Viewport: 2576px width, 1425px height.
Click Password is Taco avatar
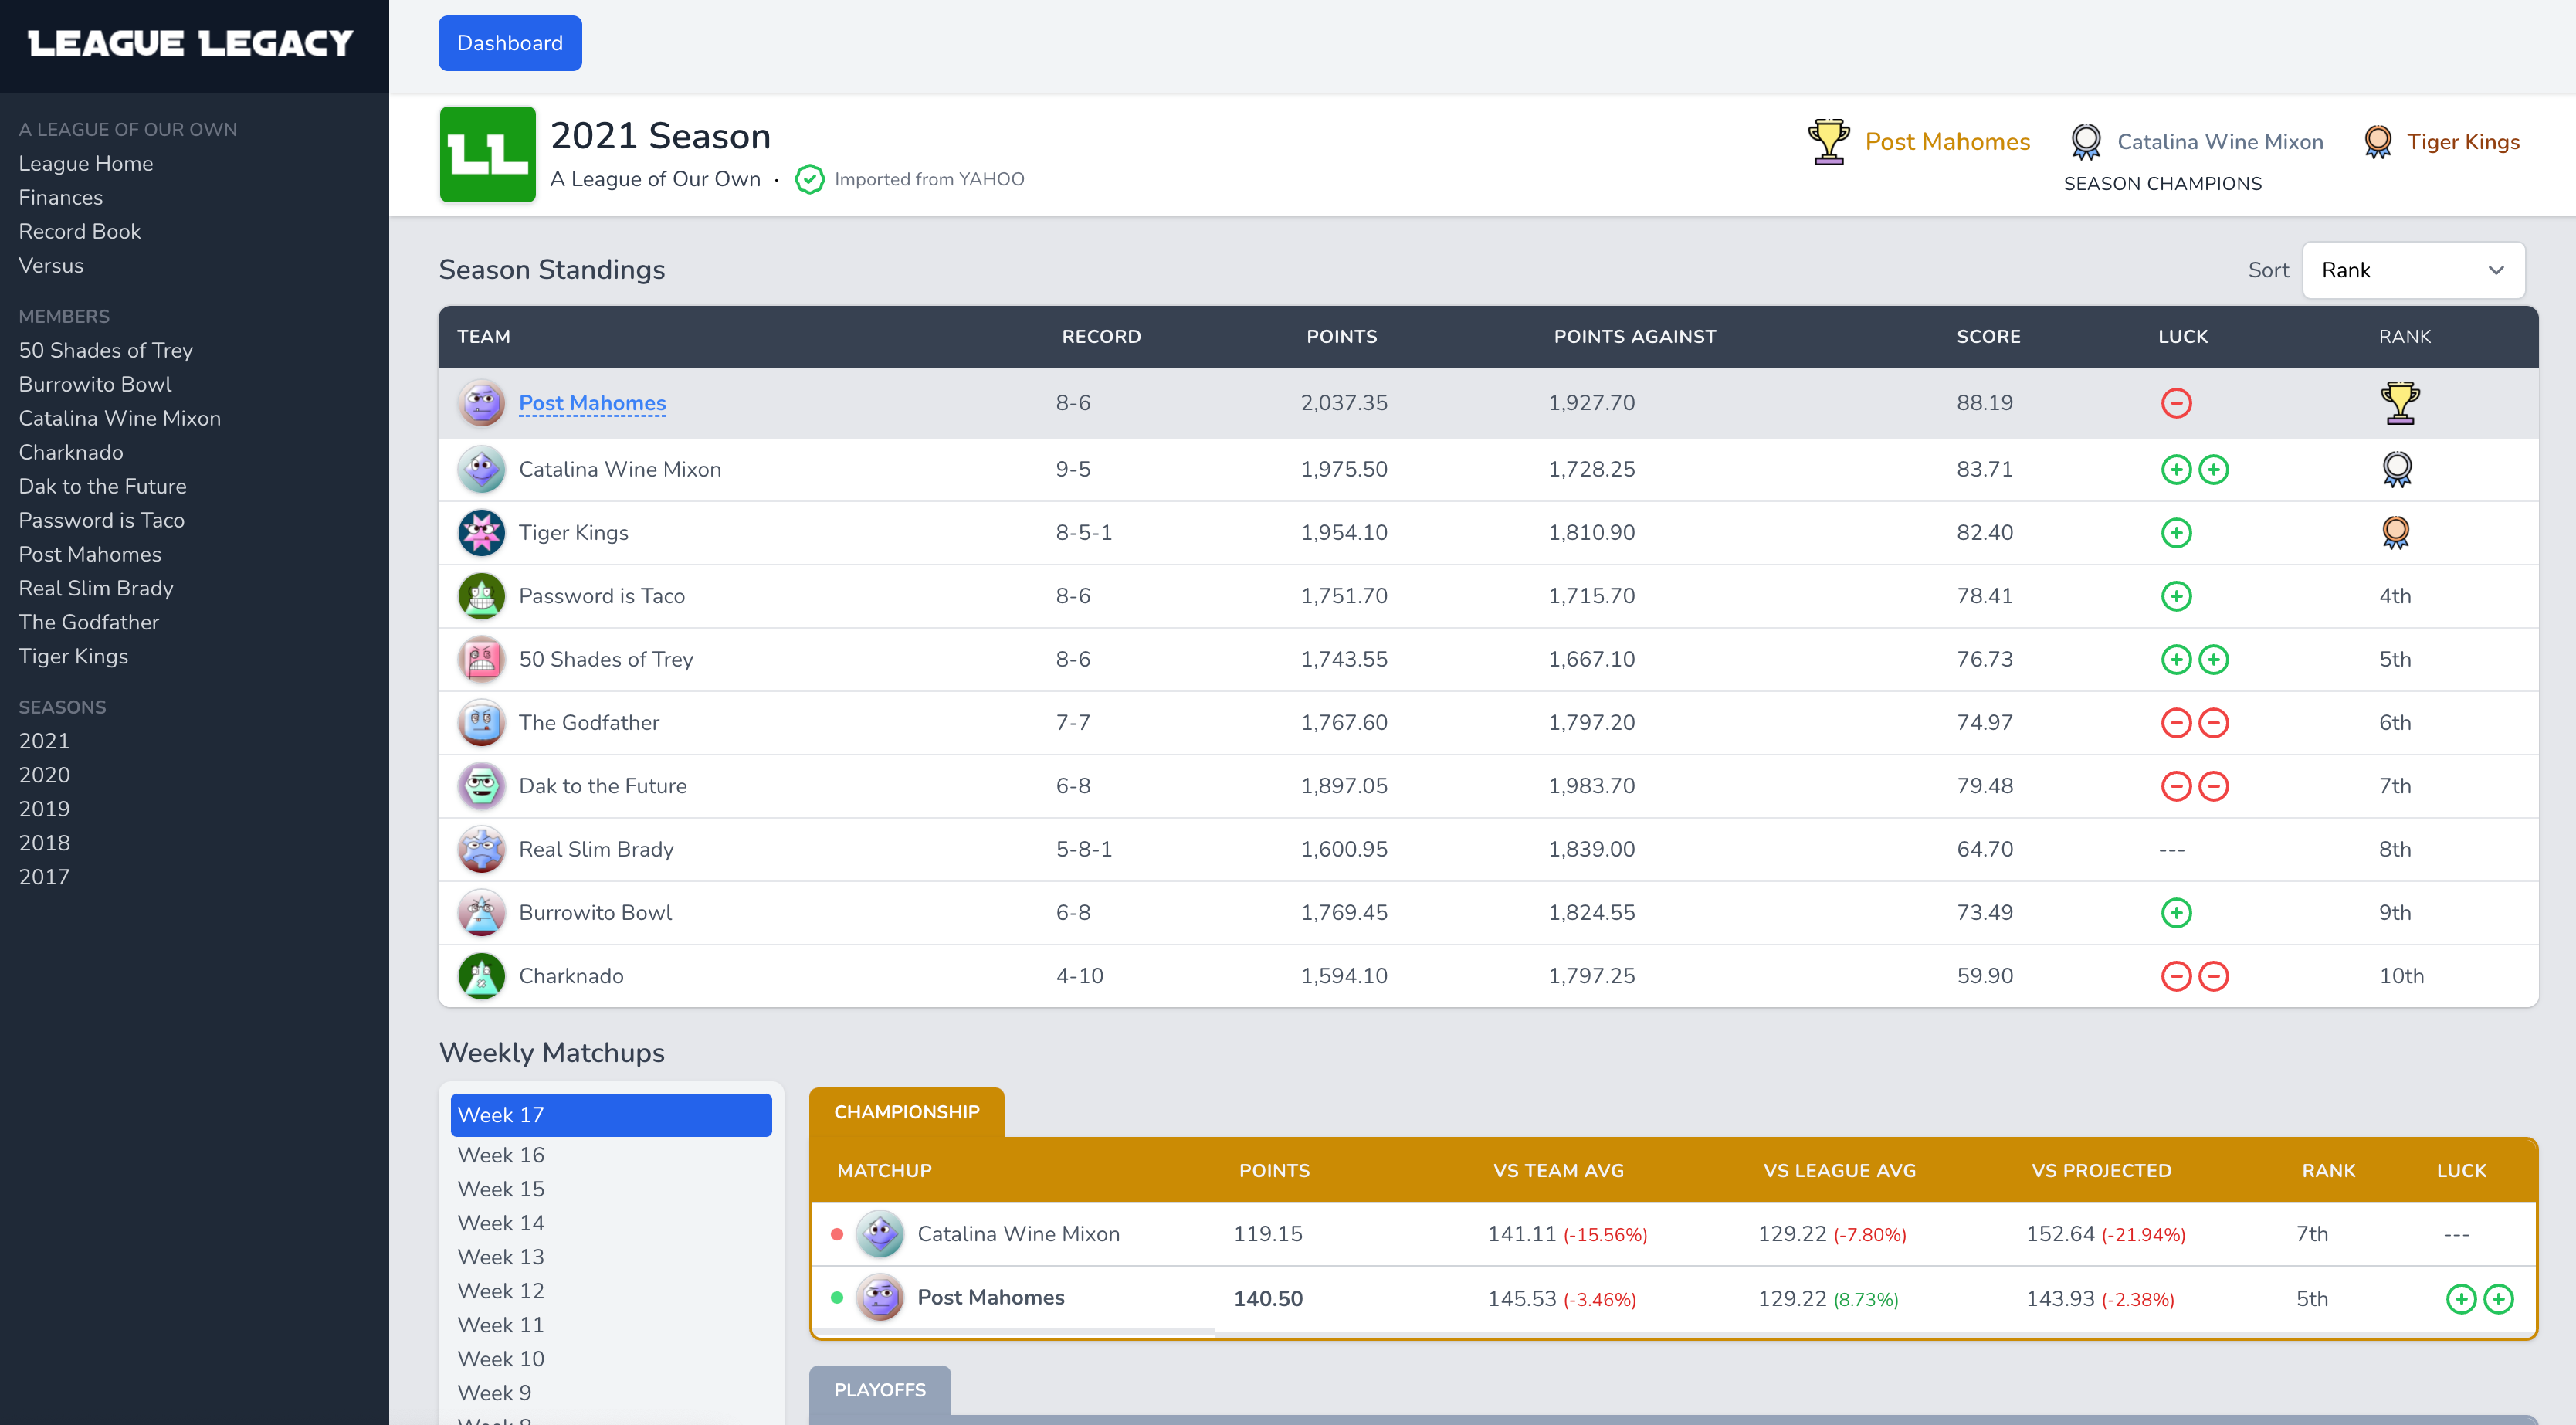(x=482, y=596)
